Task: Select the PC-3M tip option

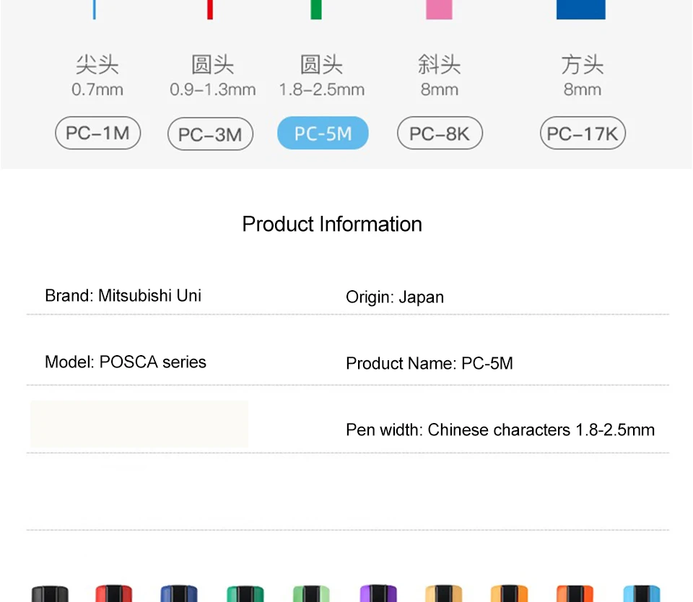Action: pyautogui.click(x=210, y=134)
